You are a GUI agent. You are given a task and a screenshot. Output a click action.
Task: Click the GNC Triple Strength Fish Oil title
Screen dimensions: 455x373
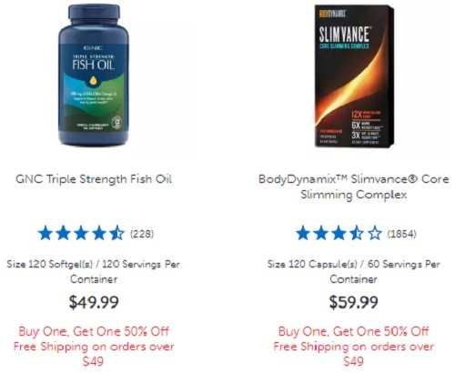[94, 179]
